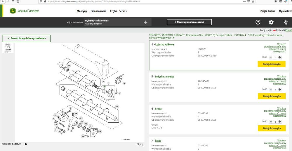Screen dimensions: 292x151
Task: Click callout 11 in the diagram
Action: [117, 107]
